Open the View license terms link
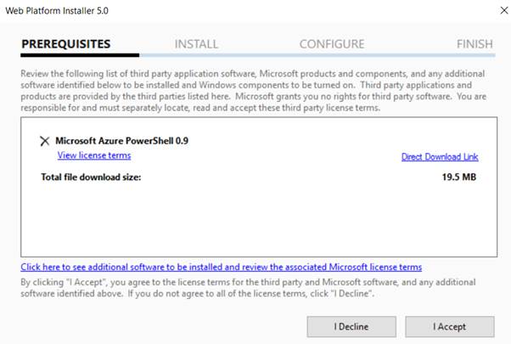The height and width of the screenshot is (344, 511). click(x=94, y=155)
